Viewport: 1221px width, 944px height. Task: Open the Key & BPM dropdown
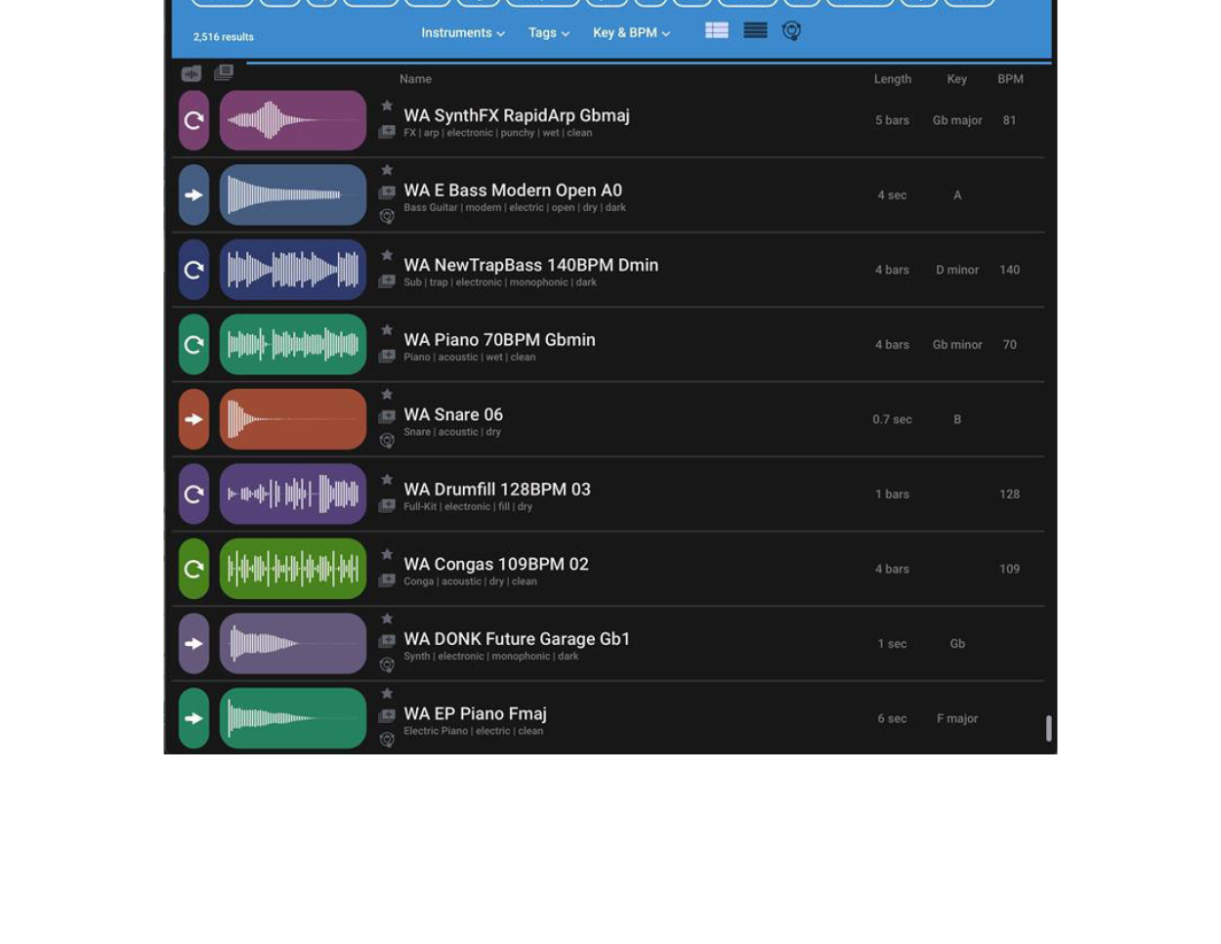pos(631,33)
